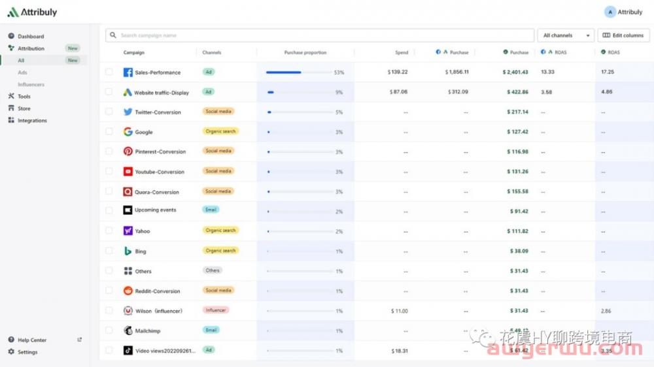Viewport: 654px width, 367px height.
Task: Click the Email tag for Upcoming events
Action: click(x=211, y=210)
